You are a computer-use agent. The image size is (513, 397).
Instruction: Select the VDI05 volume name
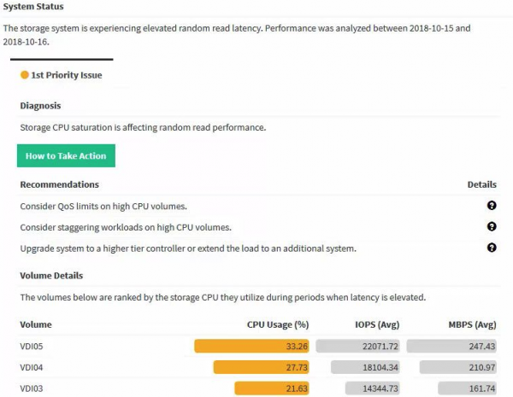pos(33,346)
